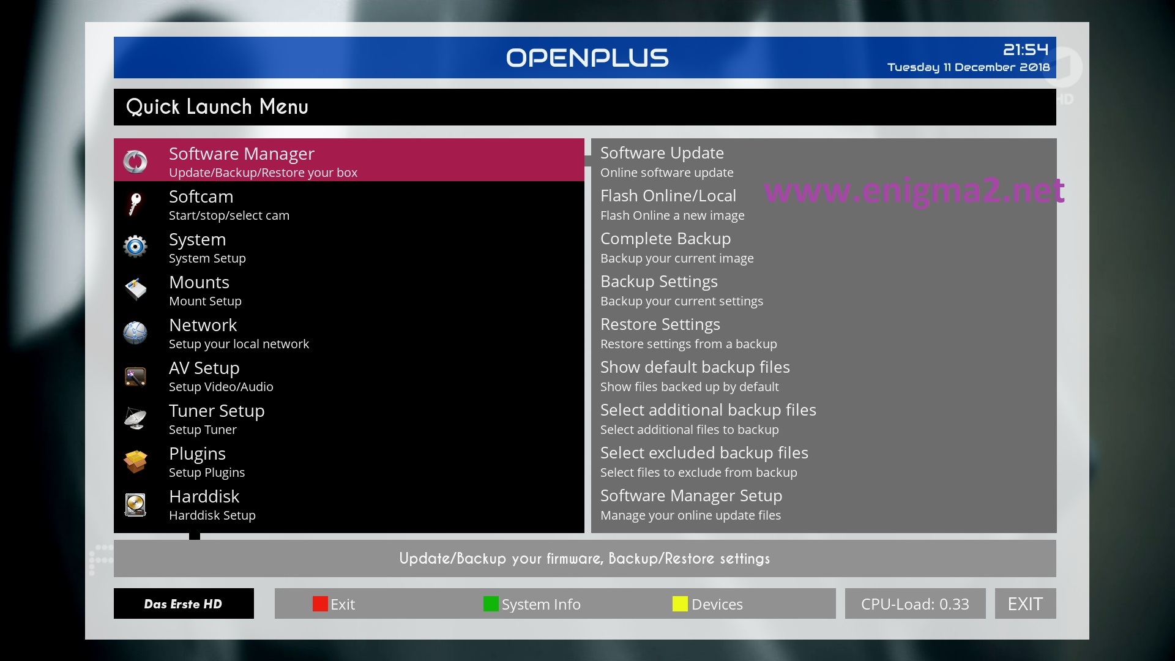Click the text 'Mount Setup'

(205, 301)
